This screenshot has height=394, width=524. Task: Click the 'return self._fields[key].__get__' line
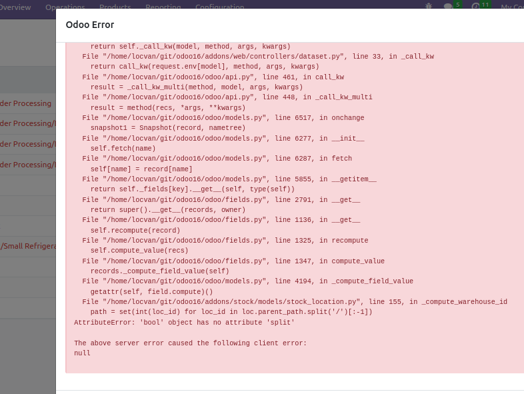[193, 189]
